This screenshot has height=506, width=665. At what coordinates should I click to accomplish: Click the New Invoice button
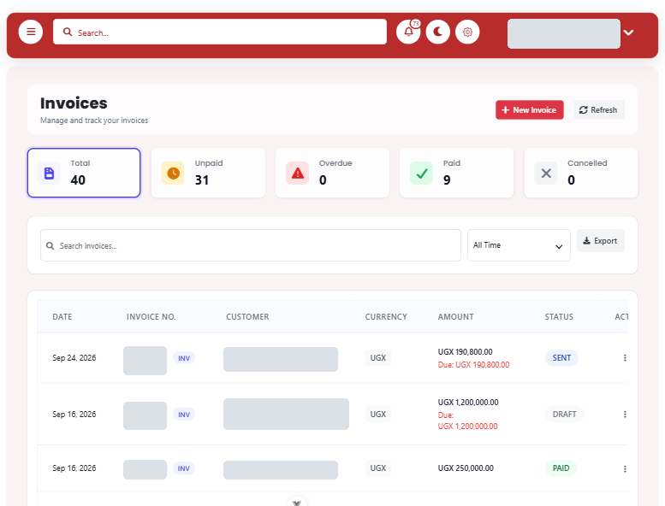point(529,110)
